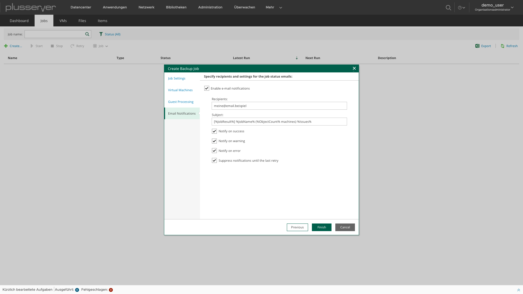The height and width of the screenshot is (294, 523).
Task: Disable the Notify on success checkbox
Action: [214, 131]
